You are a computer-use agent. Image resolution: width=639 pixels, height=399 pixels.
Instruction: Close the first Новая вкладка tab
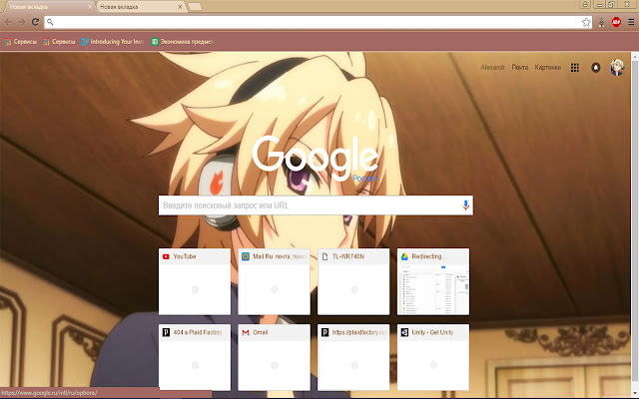90,7
